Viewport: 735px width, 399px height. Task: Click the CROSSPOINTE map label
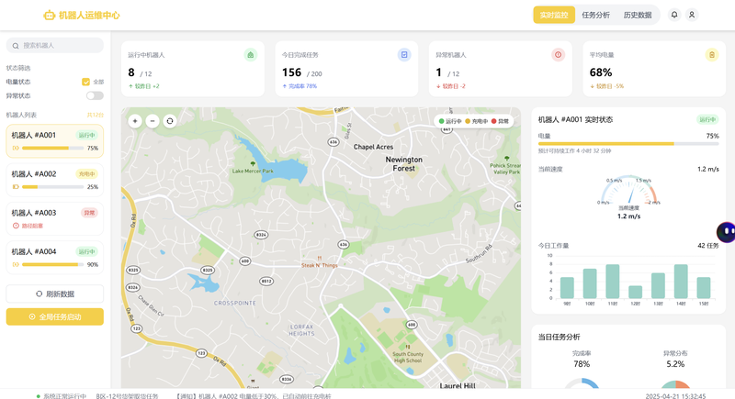pos(235,303)
